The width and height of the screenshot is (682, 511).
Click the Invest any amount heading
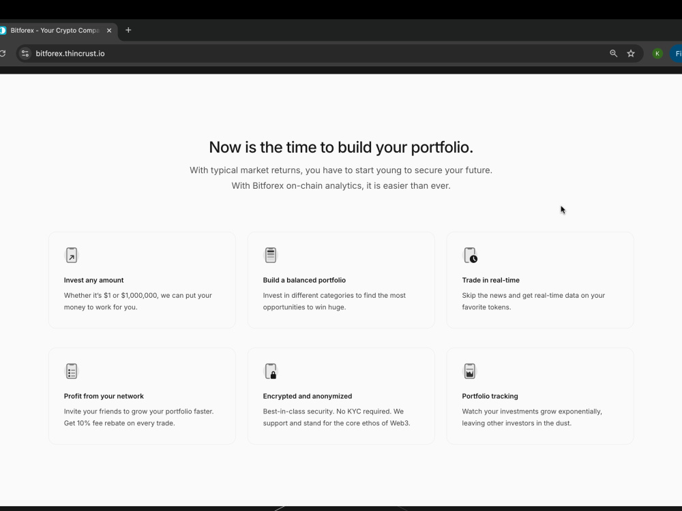[x=93, y=280]
